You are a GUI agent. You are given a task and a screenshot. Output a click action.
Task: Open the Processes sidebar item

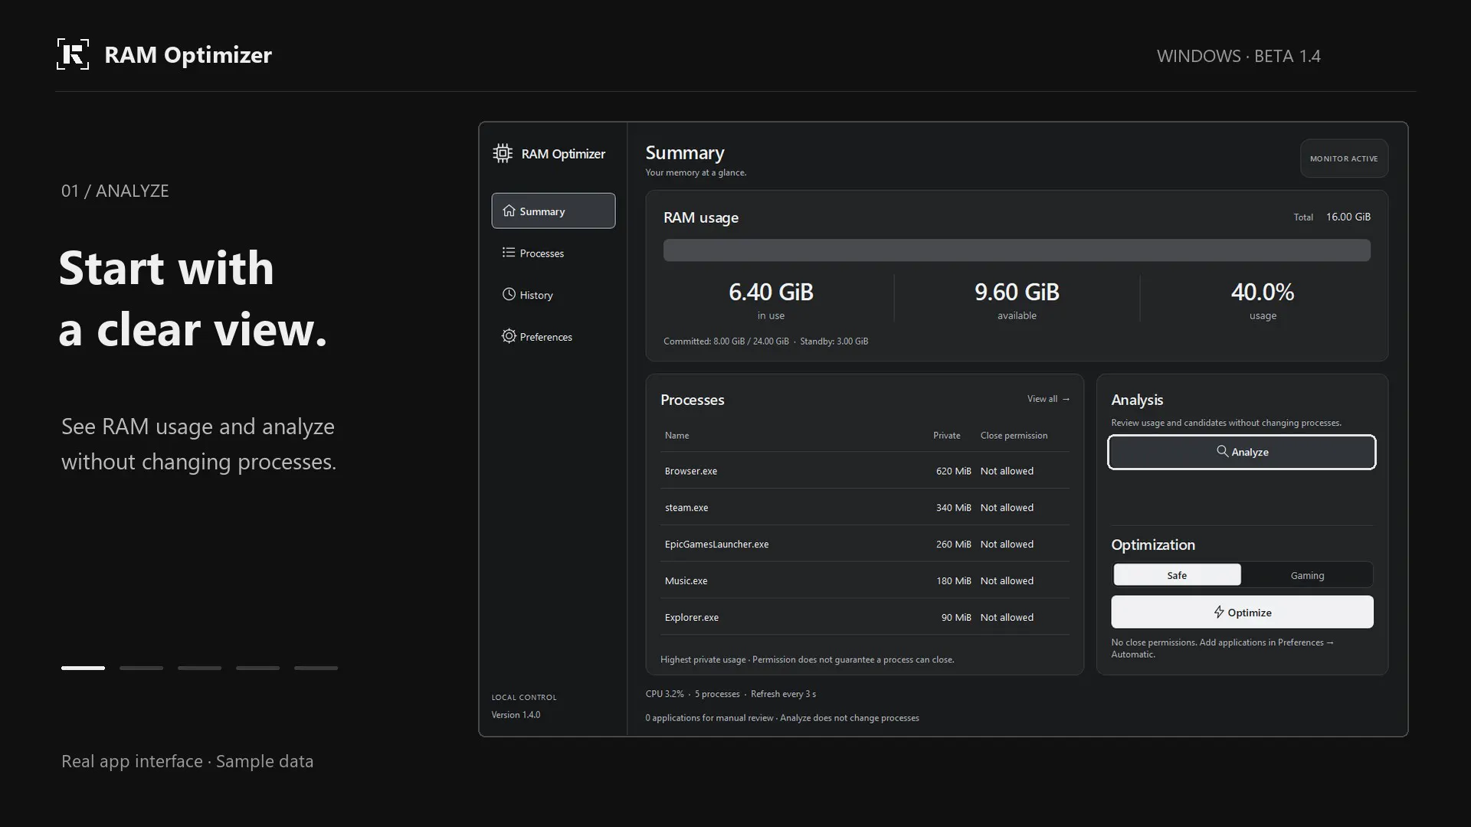pos(553,253)
